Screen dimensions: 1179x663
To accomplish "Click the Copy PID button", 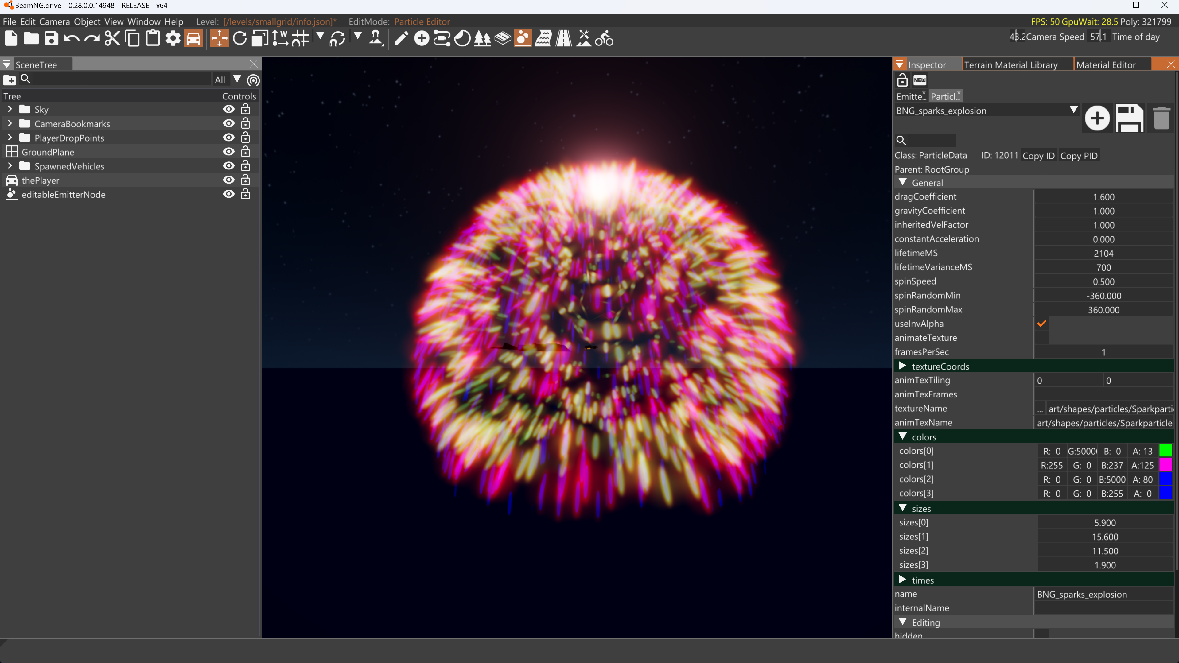I will click(x=1079, y=156).
